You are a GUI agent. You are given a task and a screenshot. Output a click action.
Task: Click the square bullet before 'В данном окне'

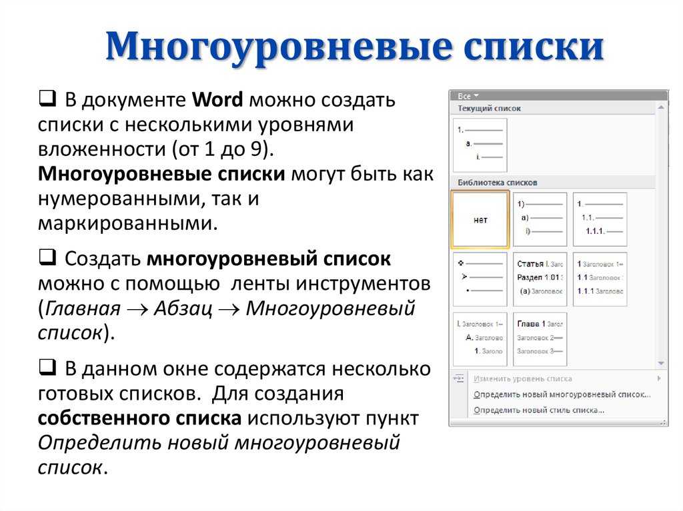pyautogui.click(x=47, y=367)
